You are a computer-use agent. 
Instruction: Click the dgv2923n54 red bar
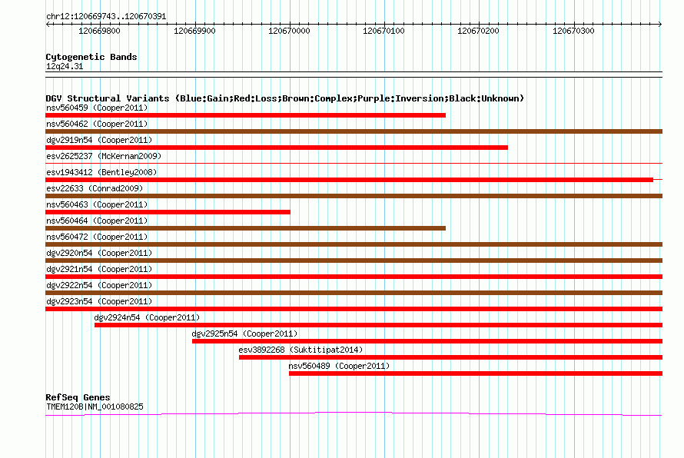354,309
